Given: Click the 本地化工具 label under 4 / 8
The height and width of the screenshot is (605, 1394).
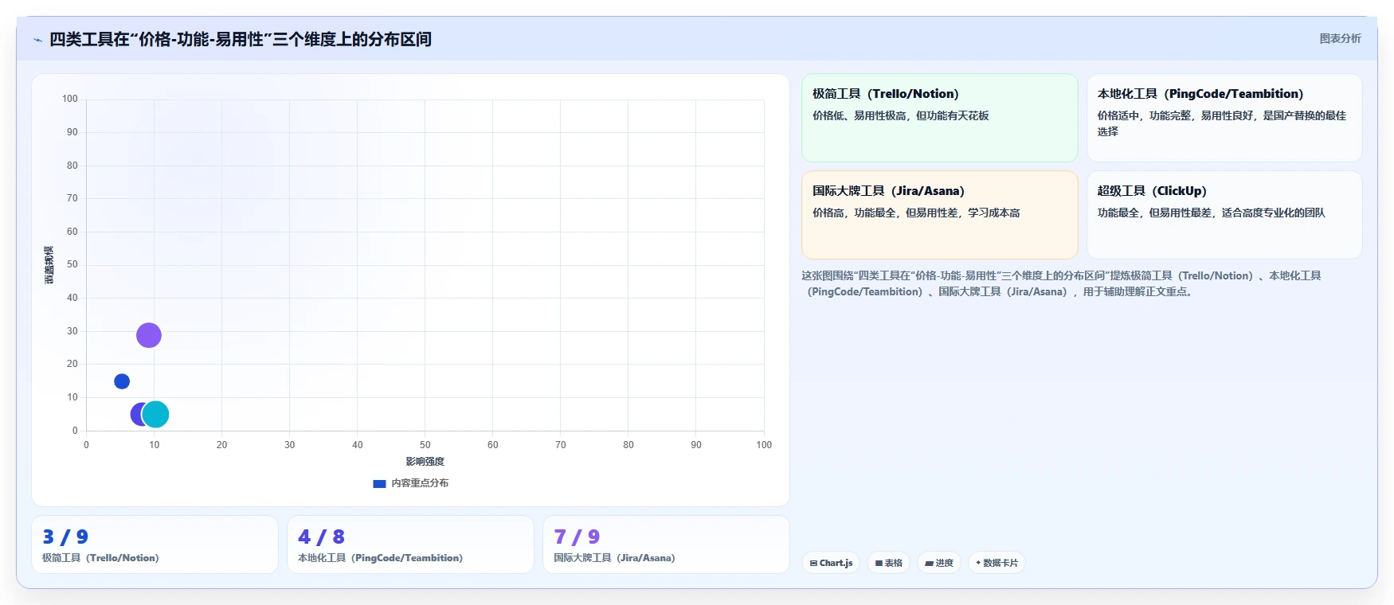Looking at the screenshot, I should [x=380, y=558].
